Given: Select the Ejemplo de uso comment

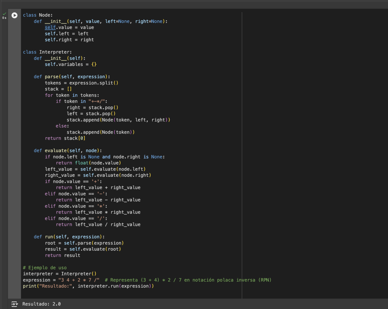Looking at the screenshot, I should tap(45, 268).
